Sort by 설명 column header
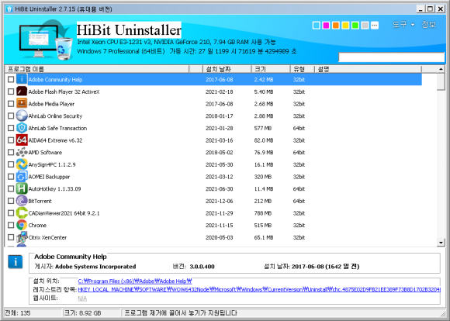 point(369,69)
